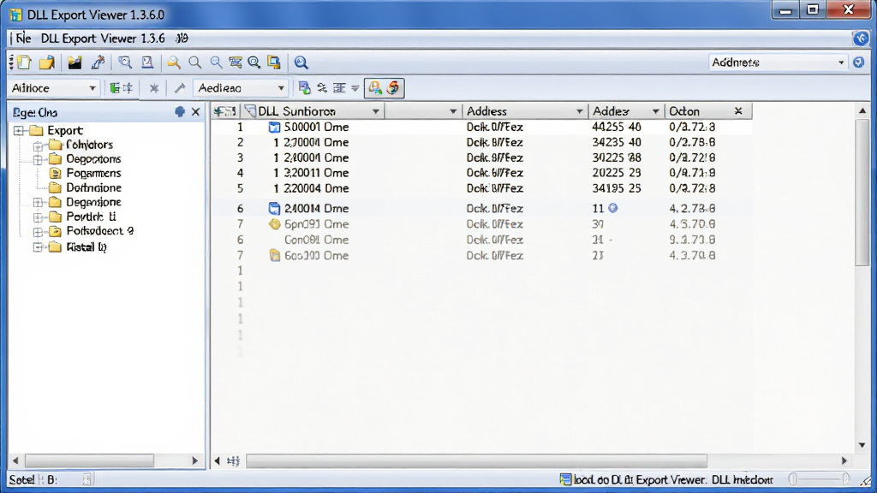The image size is (877, 493).
Task: Select the Fogarmens tree item
Action: click(x=93, y=173)
